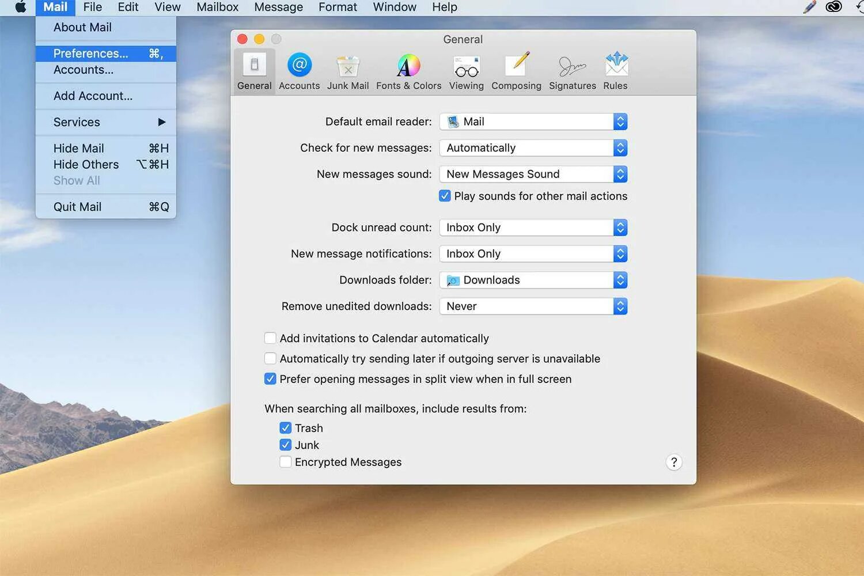Screen dimensions: 864x576
Task: Choose Quit Mail menu item
Action: 106,207
